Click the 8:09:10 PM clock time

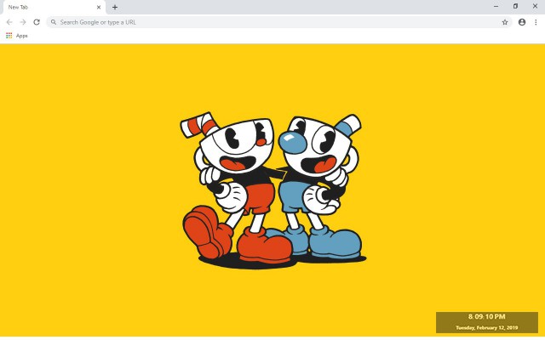(x=486, y=316)
